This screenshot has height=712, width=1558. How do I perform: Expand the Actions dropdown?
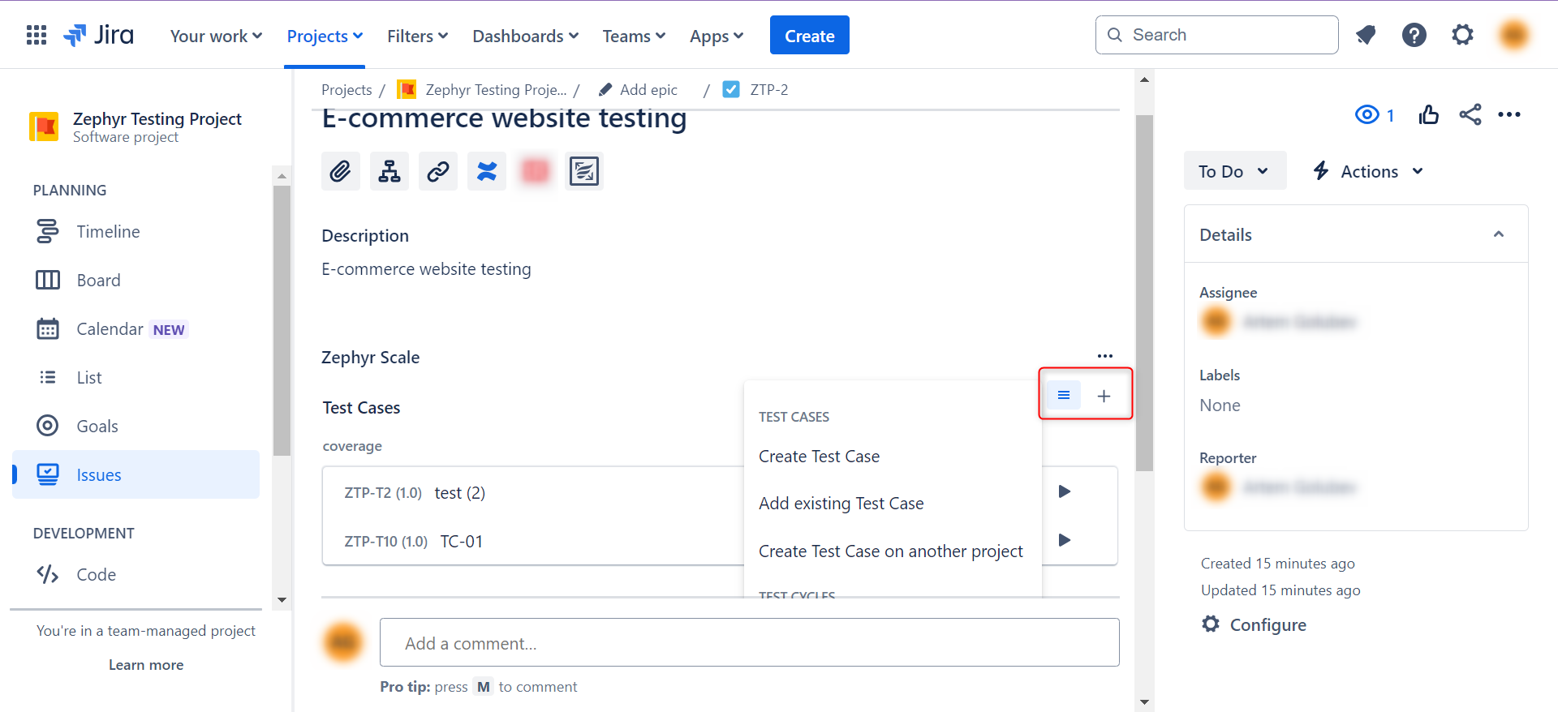click(x=1369, y=171)
